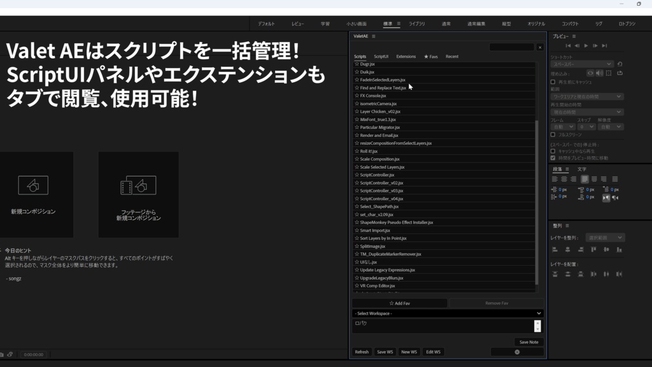The height and width of the screenshot is (367, 652).
Task: Click the Play button in the Preview panel
Action: [x=586, y=45]
